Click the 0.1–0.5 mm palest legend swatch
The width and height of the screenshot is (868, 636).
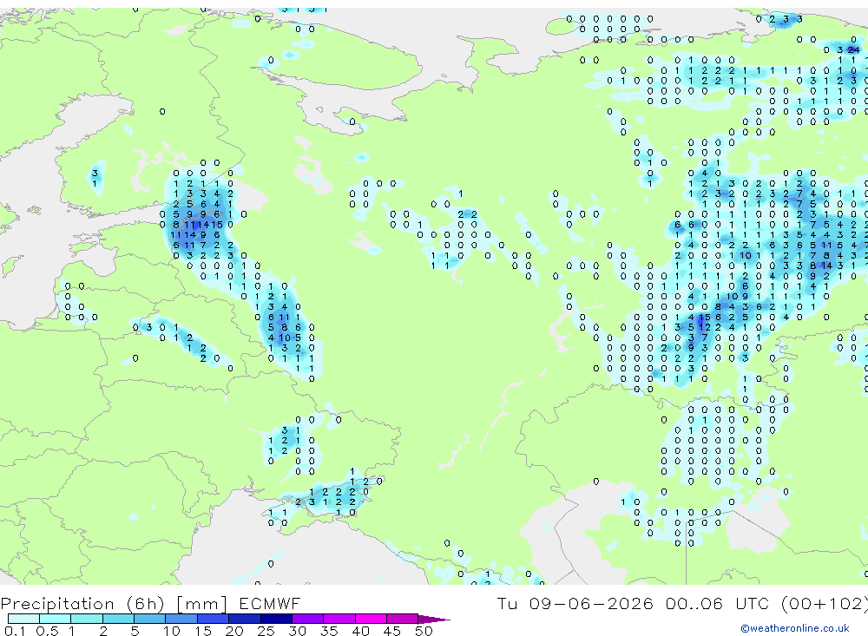tap(23, 619)
